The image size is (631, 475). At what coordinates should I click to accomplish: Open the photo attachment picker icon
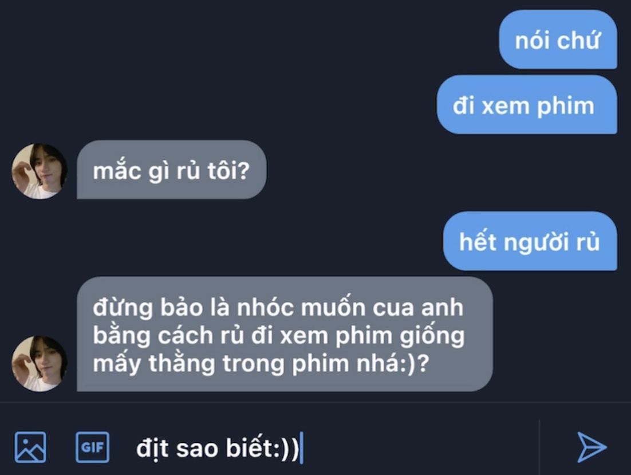(30, 447)
